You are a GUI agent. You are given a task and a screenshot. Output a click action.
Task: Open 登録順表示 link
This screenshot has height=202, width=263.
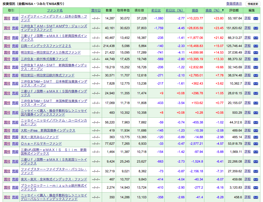(x=234, y=3)
